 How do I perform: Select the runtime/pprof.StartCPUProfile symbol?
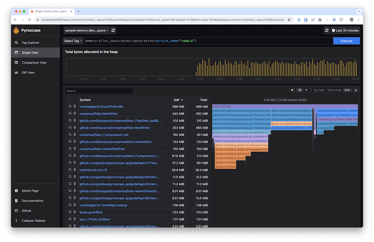click(101, 107)
